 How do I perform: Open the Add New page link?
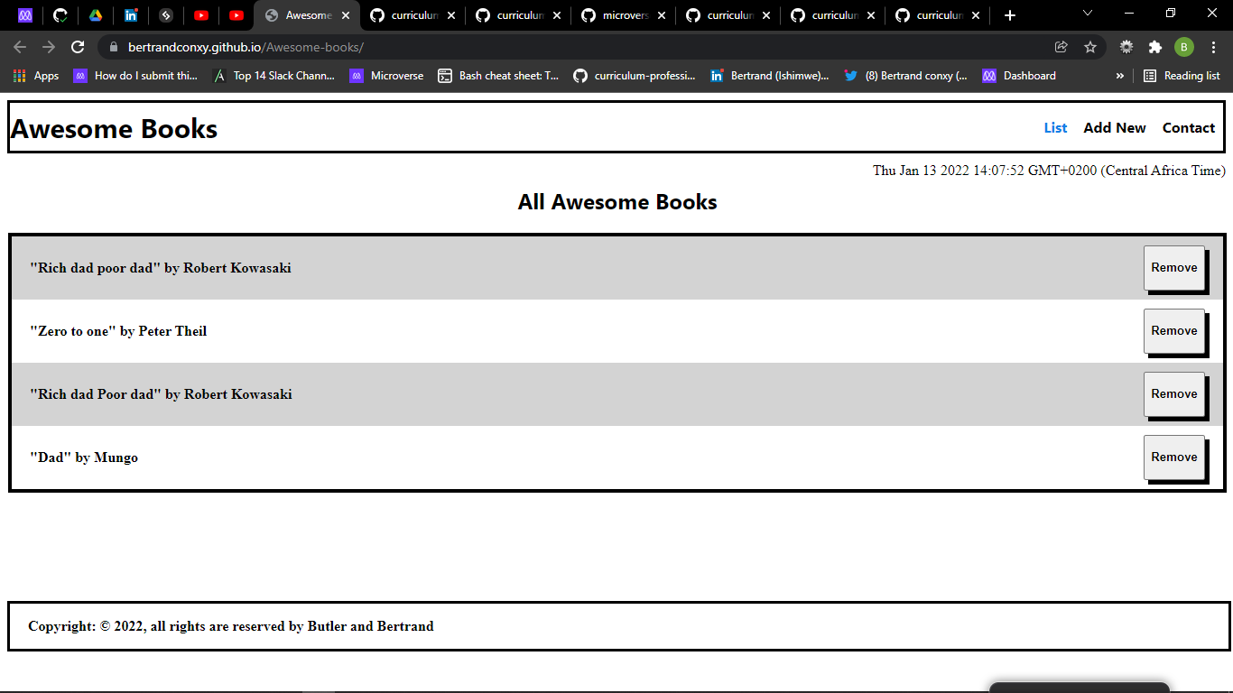click(x=1114, y=127)
